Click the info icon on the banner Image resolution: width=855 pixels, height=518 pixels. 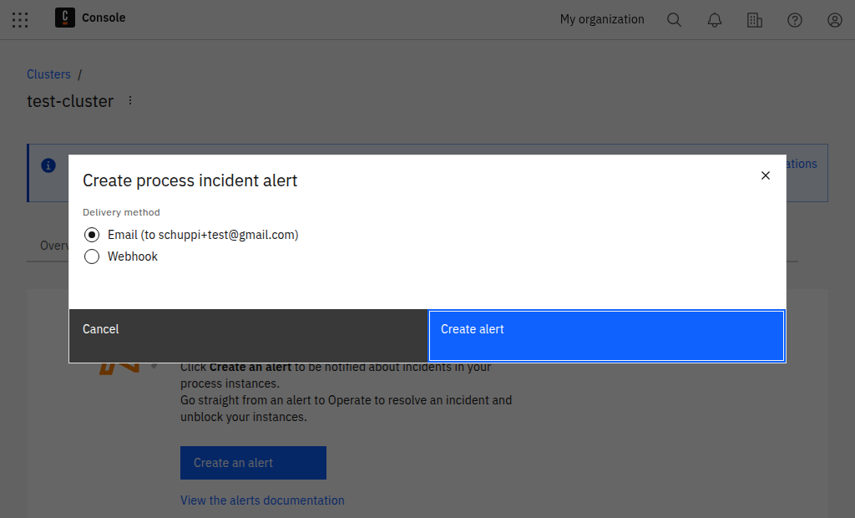[48, 165]
